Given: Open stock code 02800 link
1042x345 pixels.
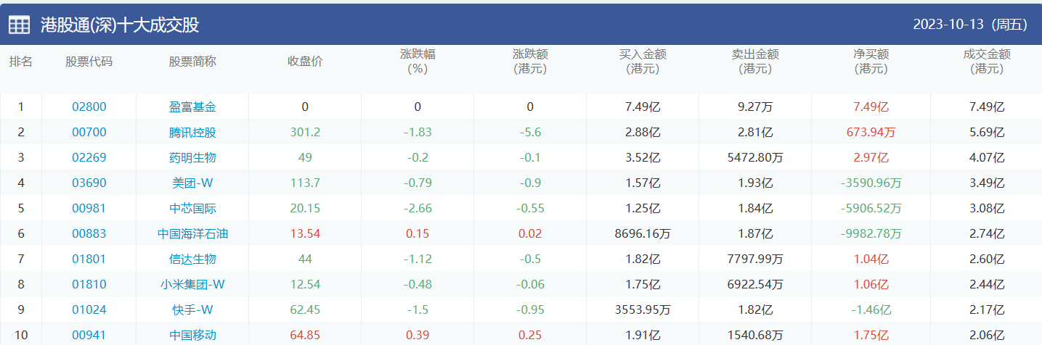Looking at the screenshot, I should (89, 107).
